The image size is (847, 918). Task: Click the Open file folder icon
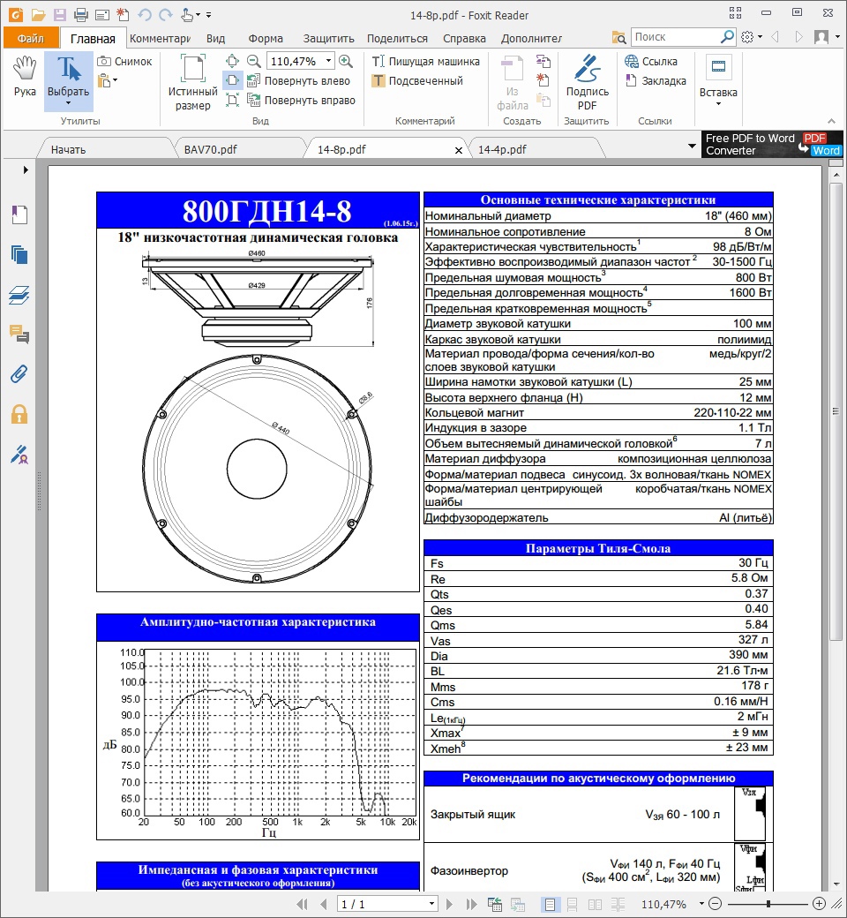pos(38,15)
